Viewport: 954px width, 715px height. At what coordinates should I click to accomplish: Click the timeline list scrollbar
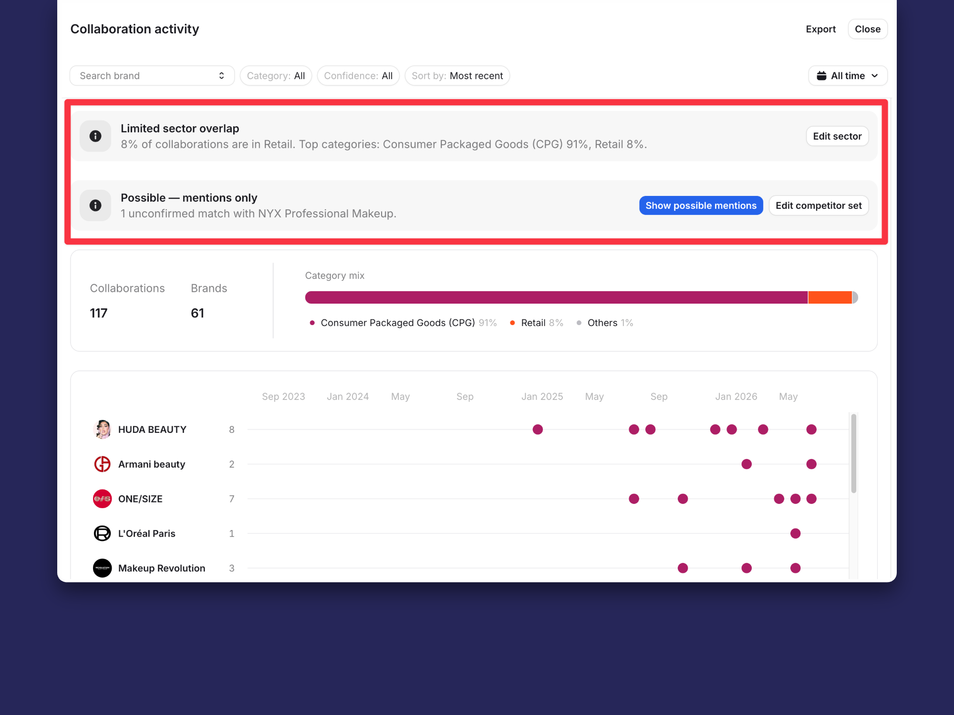(854, 453)
